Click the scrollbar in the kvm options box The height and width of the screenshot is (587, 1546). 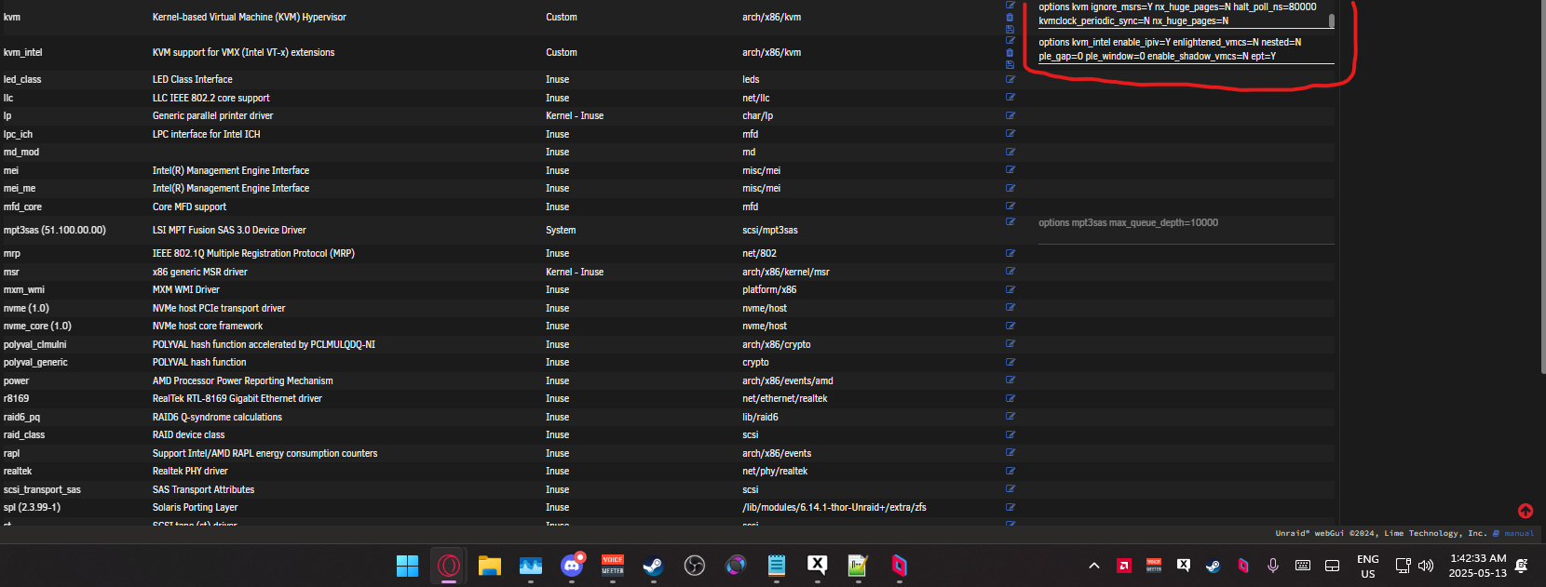[x=1332, y=20]
